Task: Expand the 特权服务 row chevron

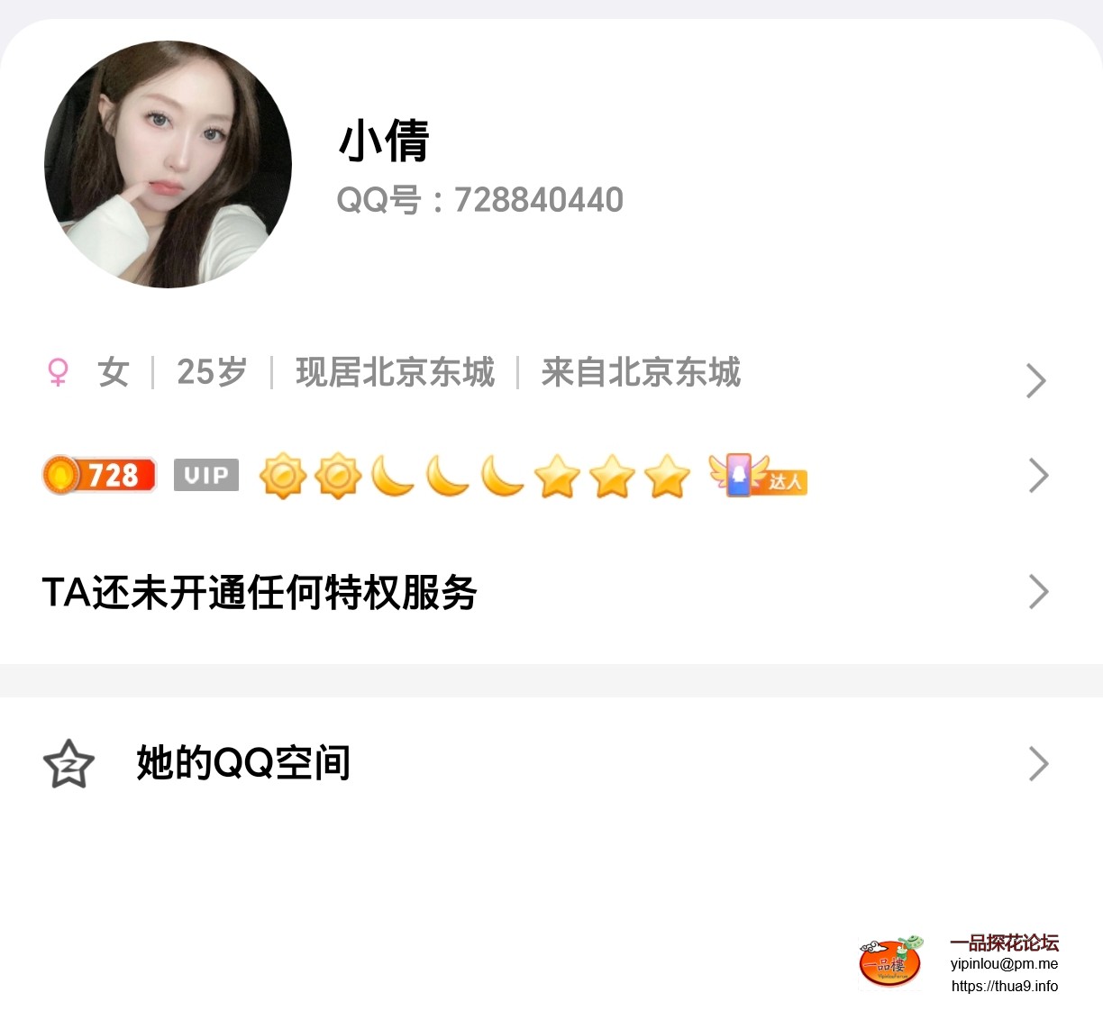Action: [1038, 592]
